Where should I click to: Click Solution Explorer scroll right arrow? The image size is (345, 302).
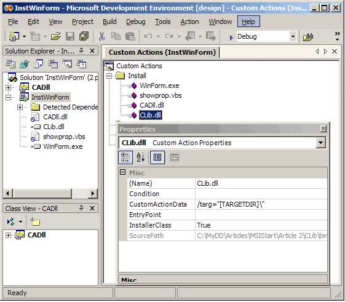click(x=93, y=194)
